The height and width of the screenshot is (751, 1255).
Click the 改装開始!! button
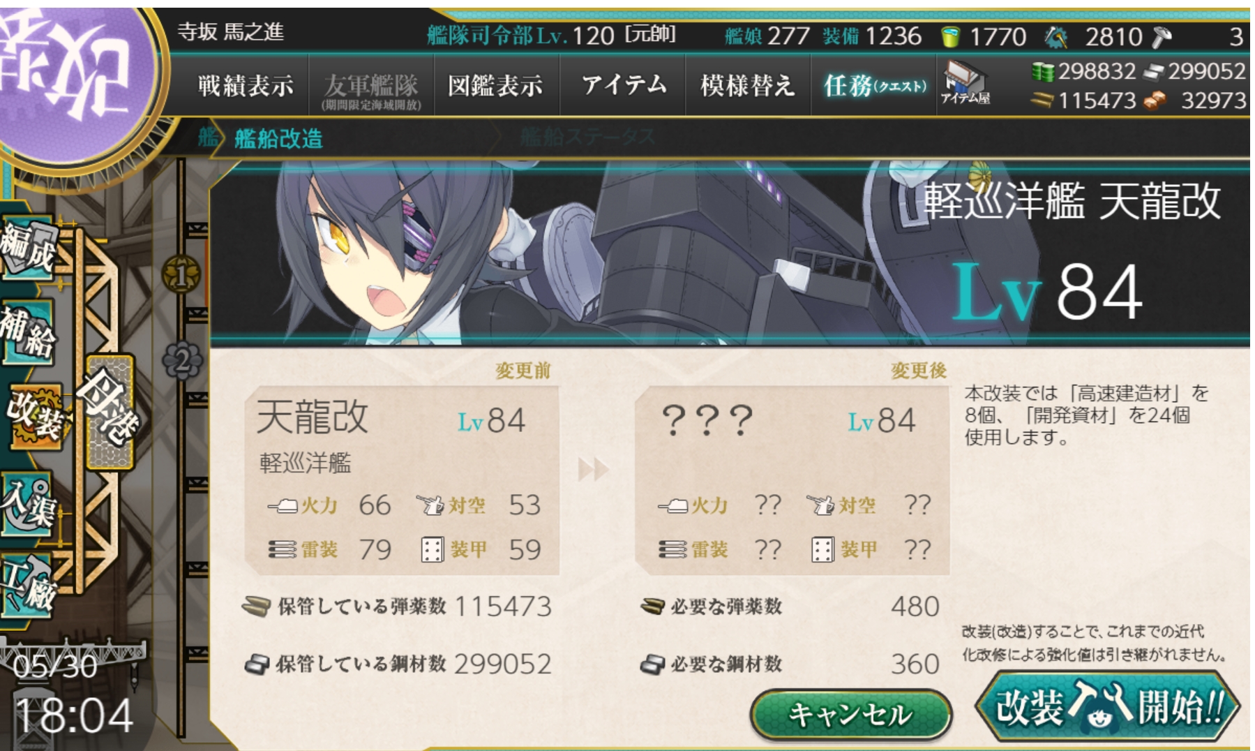(x=1107, y=706)
